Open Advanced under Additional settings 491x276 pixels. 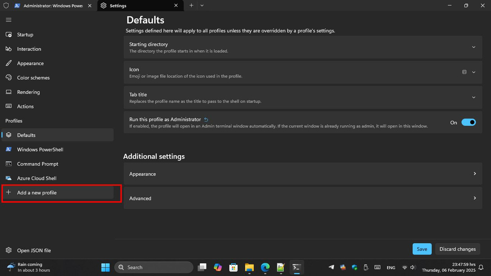tap(303, 198)
